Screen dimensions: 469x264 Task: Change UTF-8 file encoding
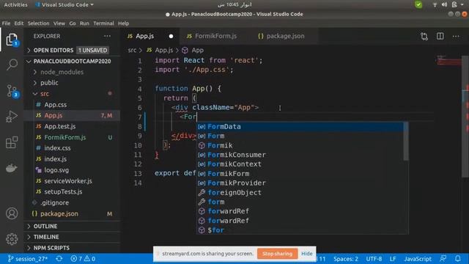pyautogui.click(x=374, y=259)
